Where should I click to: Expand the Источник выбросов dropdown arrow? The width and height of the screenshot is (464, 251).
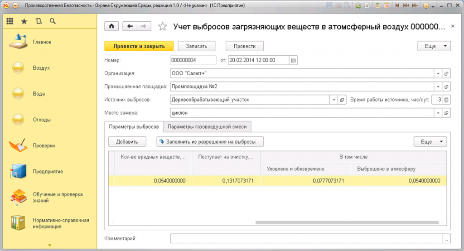pos(333,100)
